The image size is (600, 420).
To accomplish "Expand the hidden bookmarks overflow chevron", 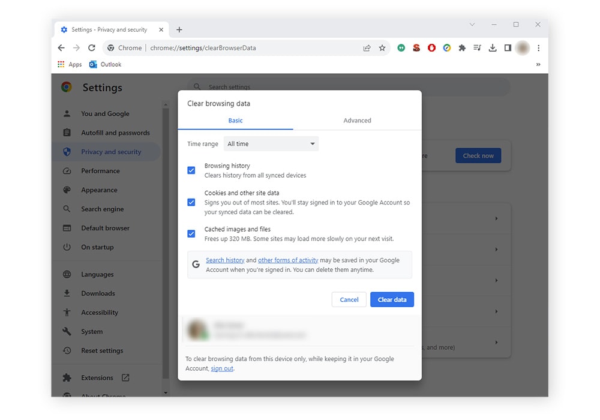I will 538,64.
